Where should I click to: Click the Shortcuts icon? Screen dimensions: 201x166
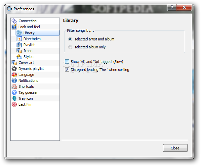(14, 86)
